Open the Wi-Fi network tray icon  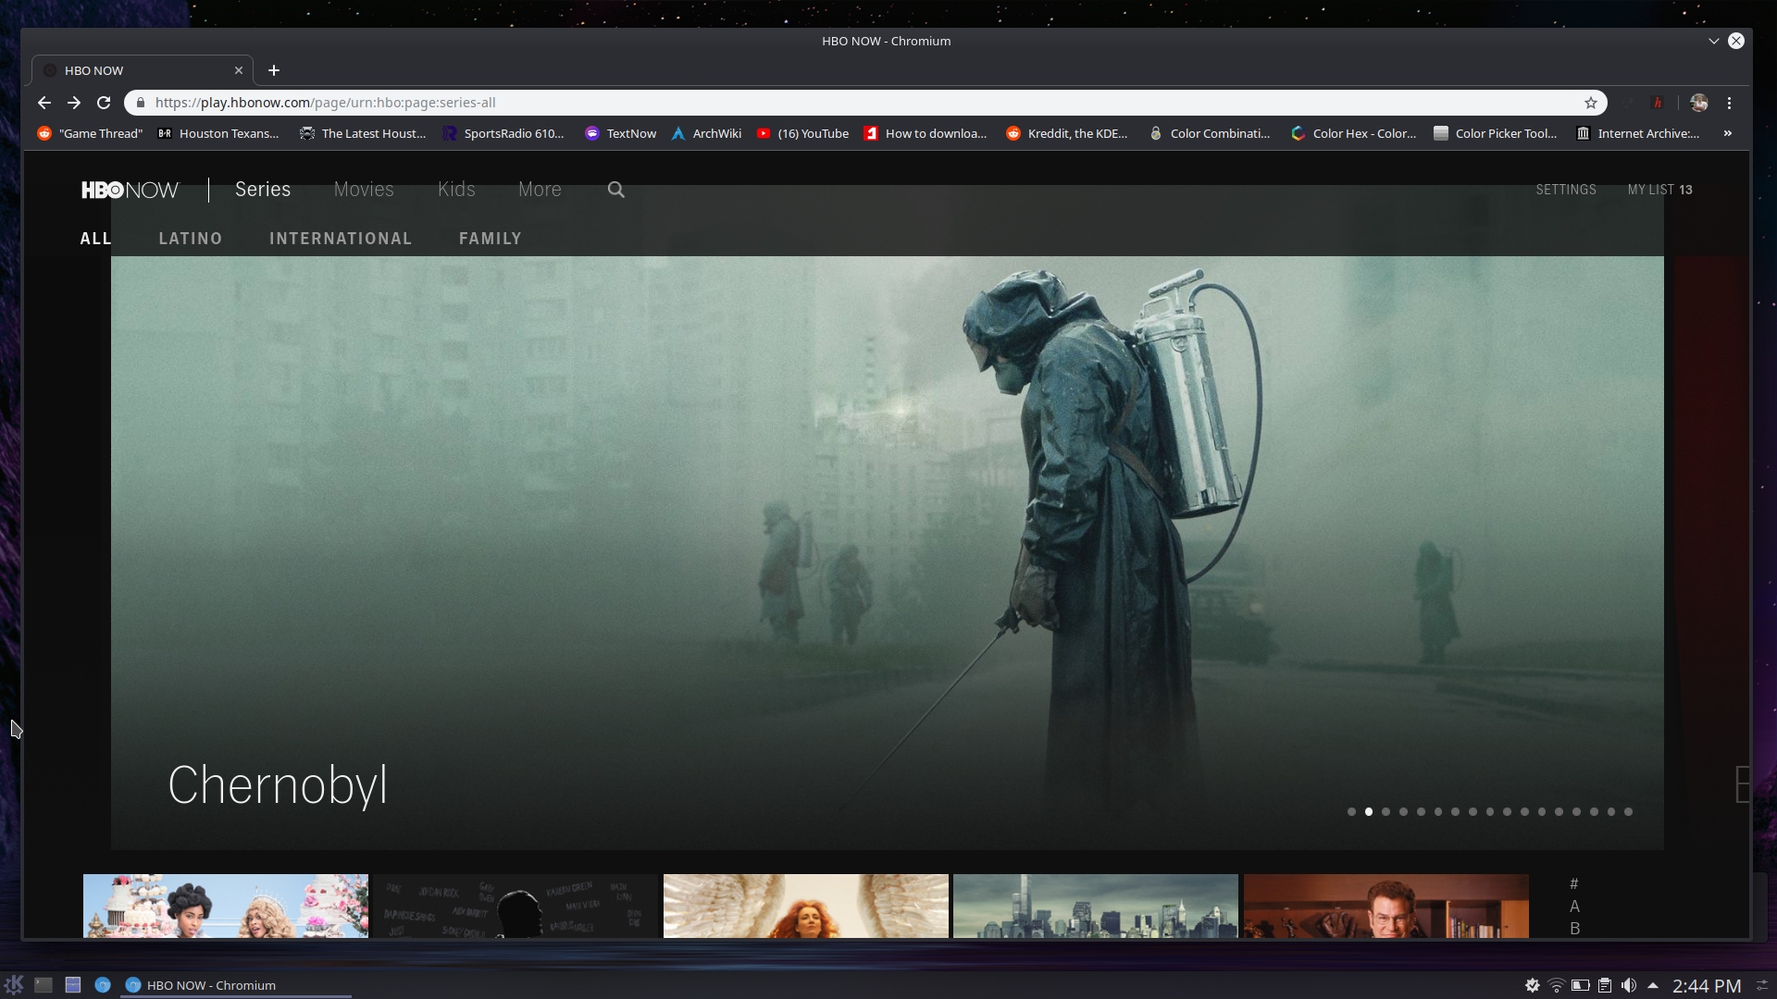click(1557, 986)
